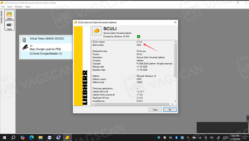The height and width of the screenshot is (141, 249).
Task: Click the Bluetooth tray icon
Action: [x=176, y=138]
